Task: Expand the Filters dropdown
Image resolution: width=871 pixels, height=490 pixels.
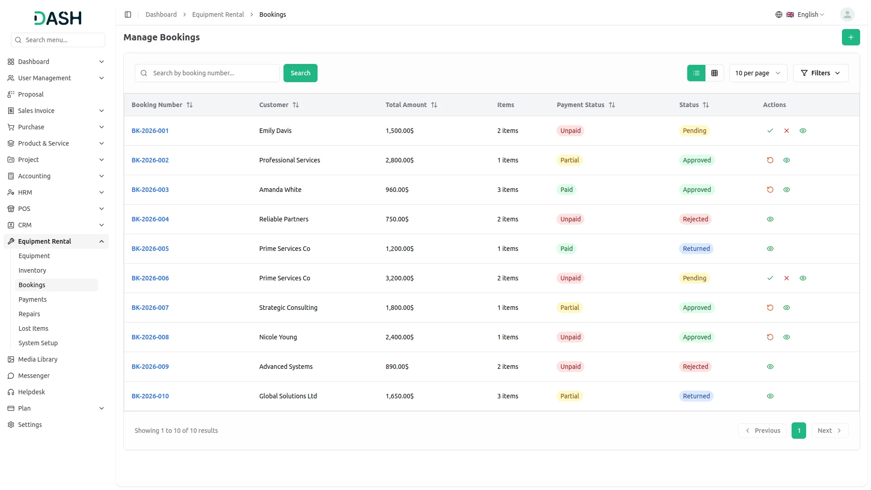Action: [820, 73]
